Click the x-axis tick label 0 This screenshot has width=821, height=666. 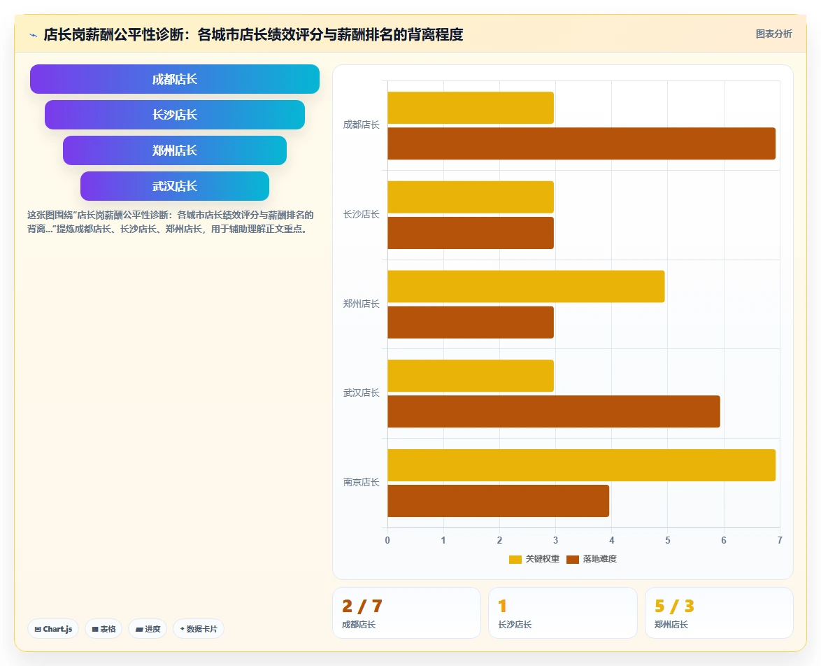tap(387, 540)
